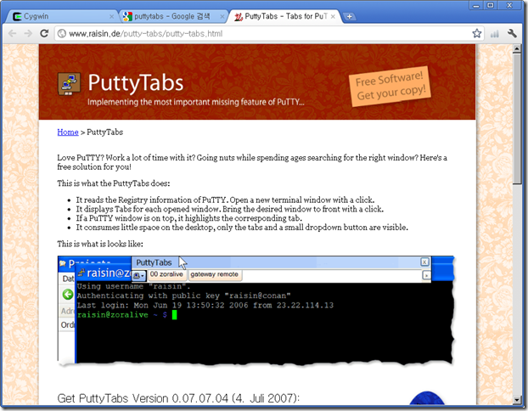This screenshot has width=528, height=411.
Task: Click the site info globe icon
Action: coord(62,34)
